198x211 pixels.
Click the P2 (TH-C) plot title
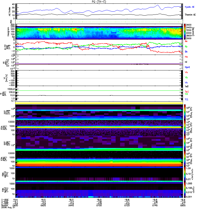point(99,2)
